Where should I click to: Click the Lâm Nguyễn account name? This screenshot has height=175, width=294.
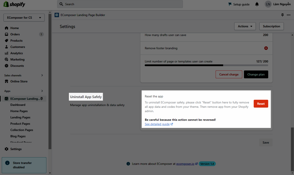pyautogui.click(x=282, y=4)
